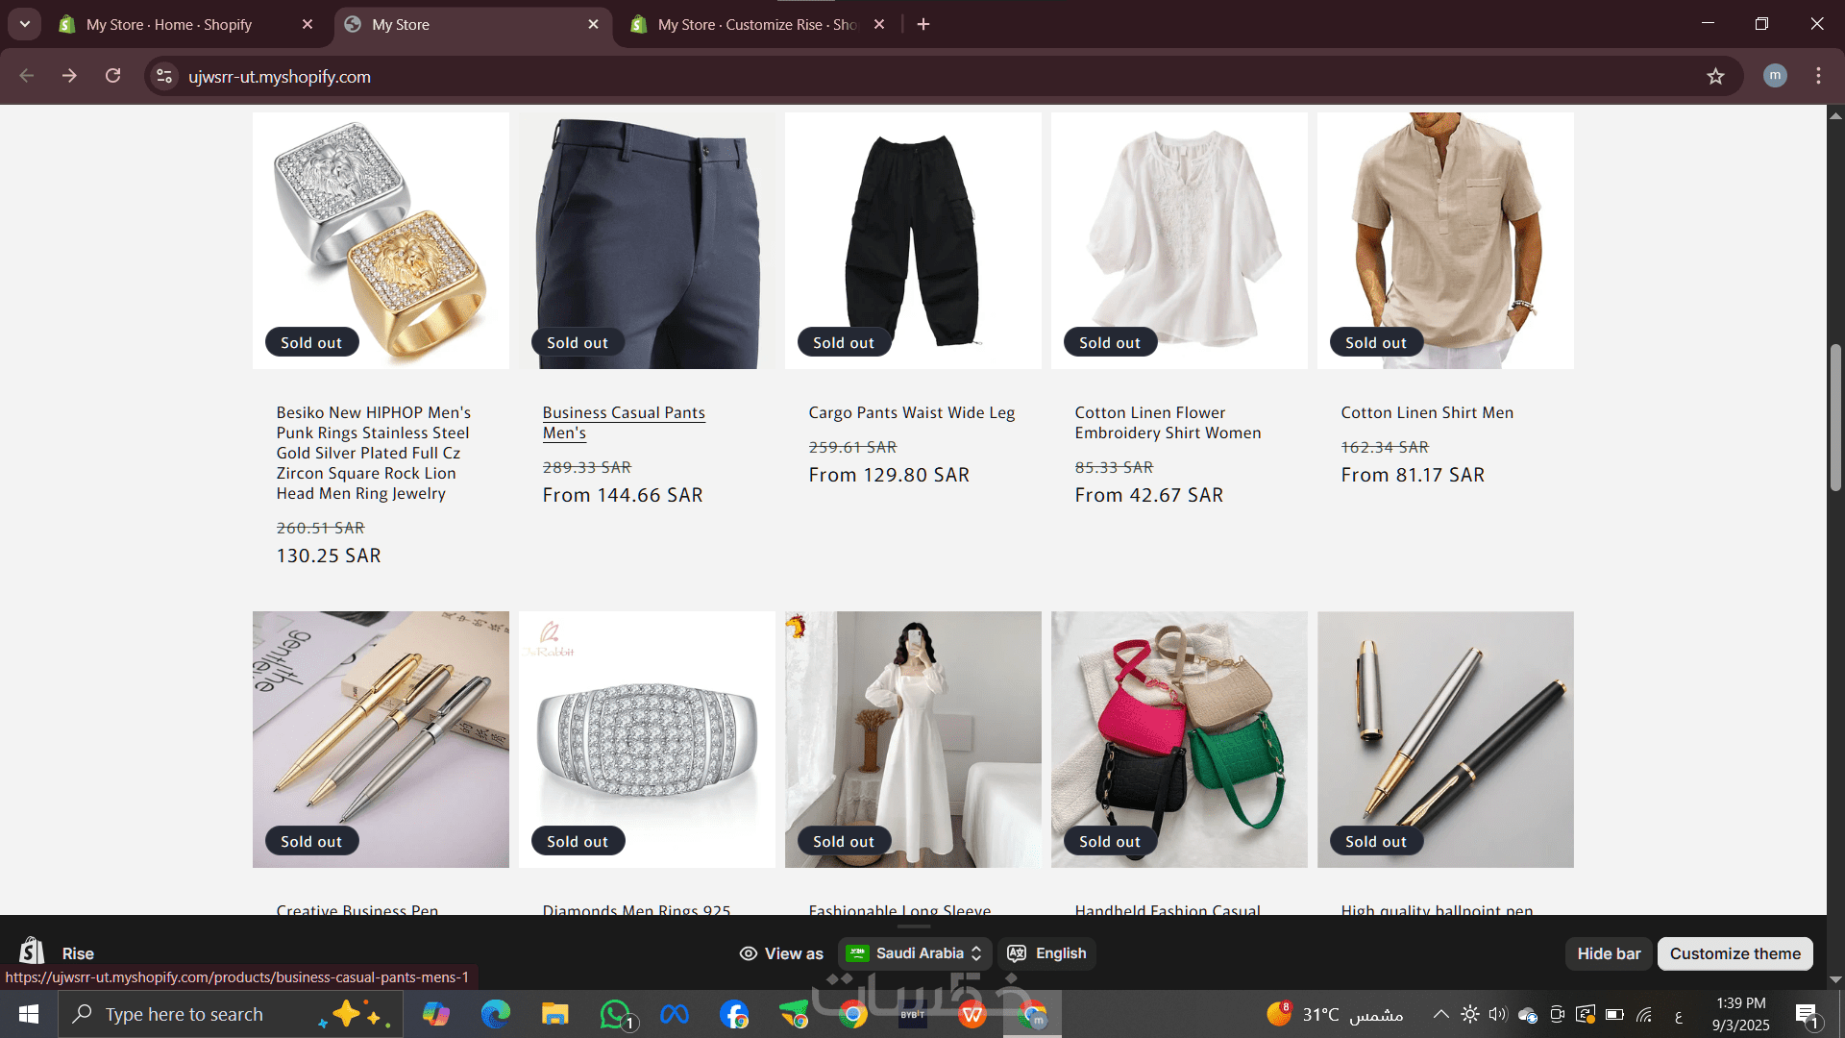The height and width of the screenshot is (1038, 1845).
Task: Click Hide bar button
Action: point(1609,953)
